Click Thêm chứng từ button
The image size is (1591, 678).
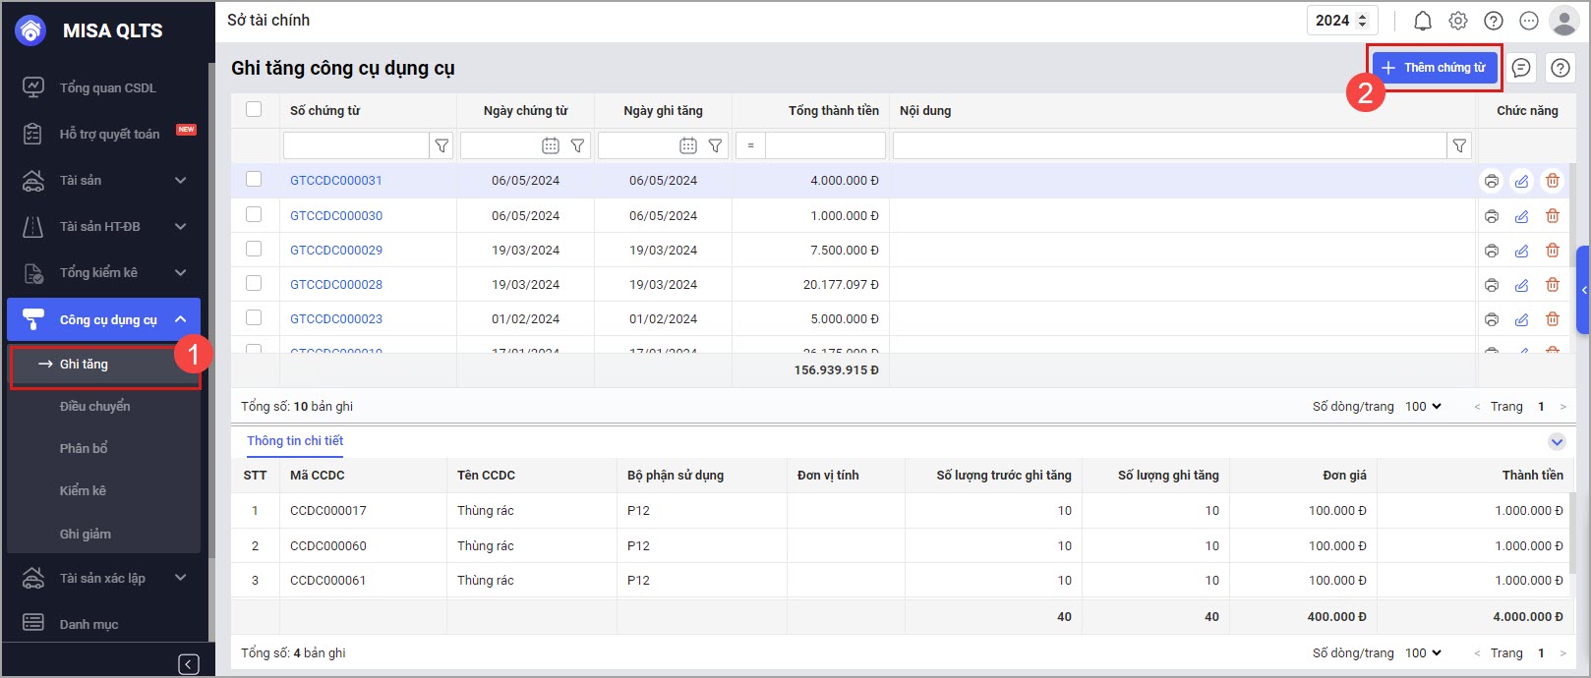[1435, 68]
